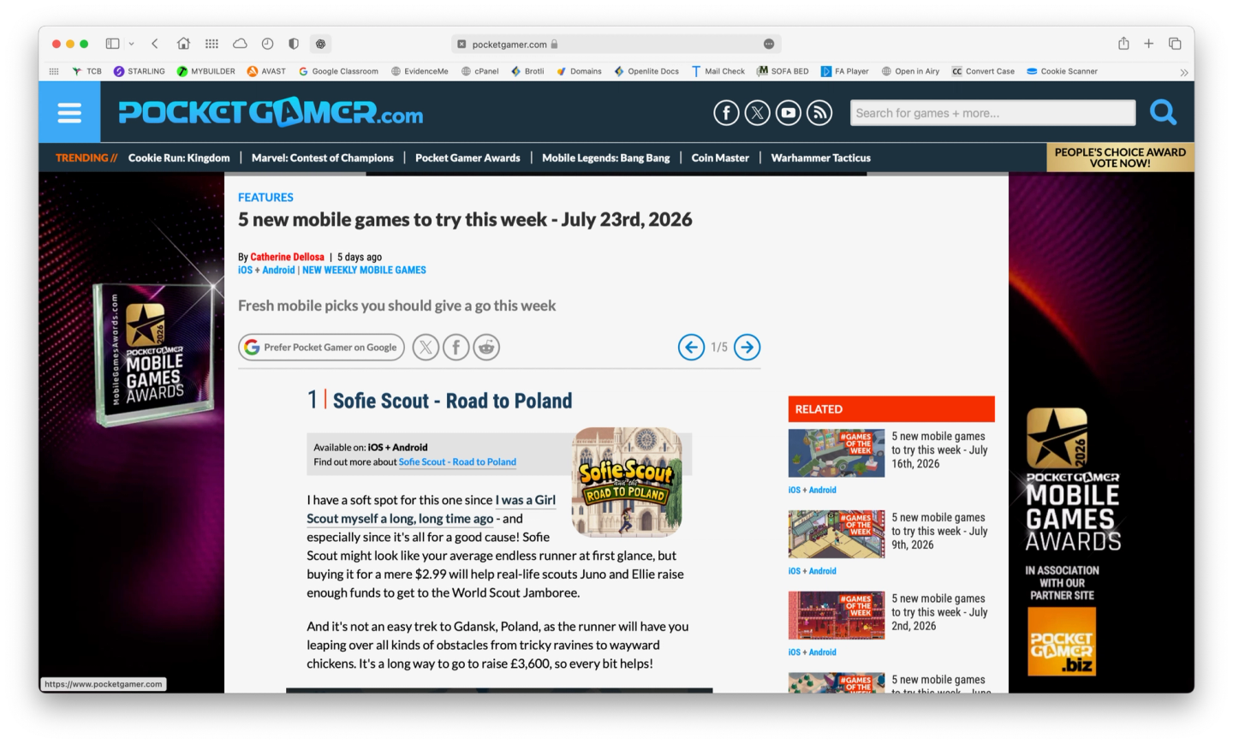Share article on X via round icon
This screenshot has height=744, width=1233.
pos(426,347)
